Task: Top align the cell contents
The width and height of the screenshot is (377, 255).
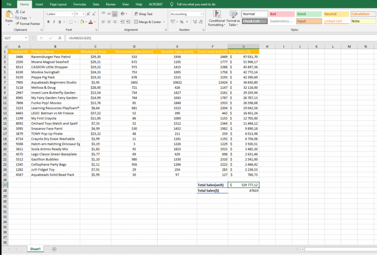Action: click(103, 14)
